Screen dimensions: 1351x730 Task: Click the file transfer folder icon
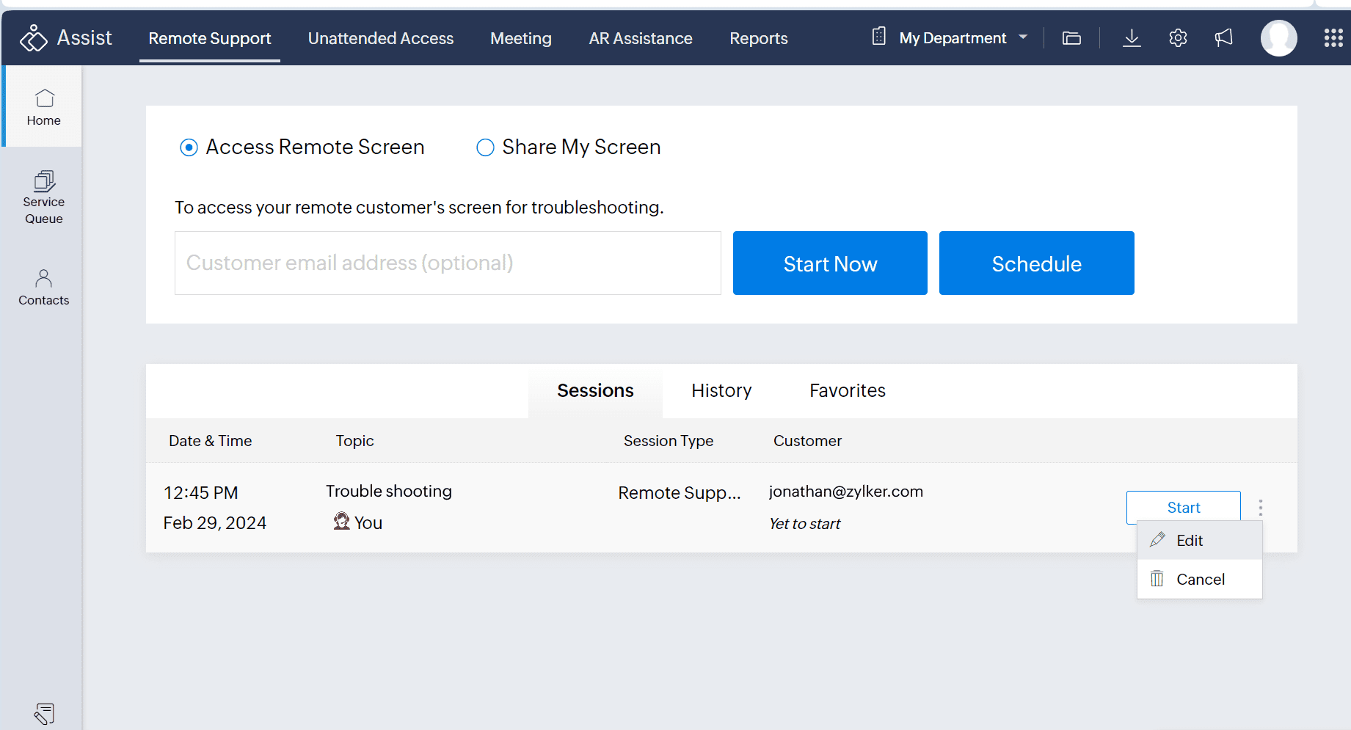1071,38
